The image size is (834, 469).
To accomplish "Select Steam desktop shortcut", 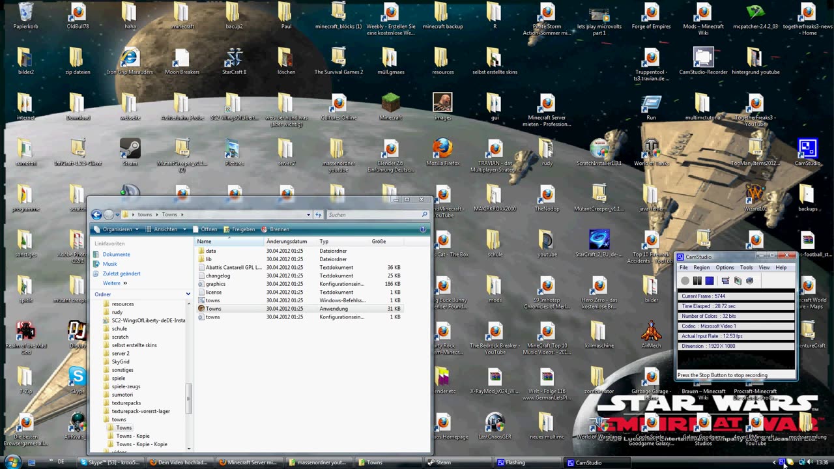I will point(130,153).
